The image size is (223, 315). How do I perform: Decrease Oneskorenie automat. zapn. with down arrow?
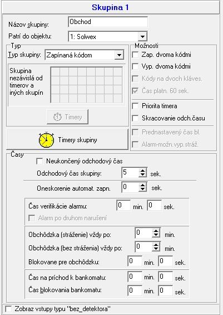click(x=142, y=190)
